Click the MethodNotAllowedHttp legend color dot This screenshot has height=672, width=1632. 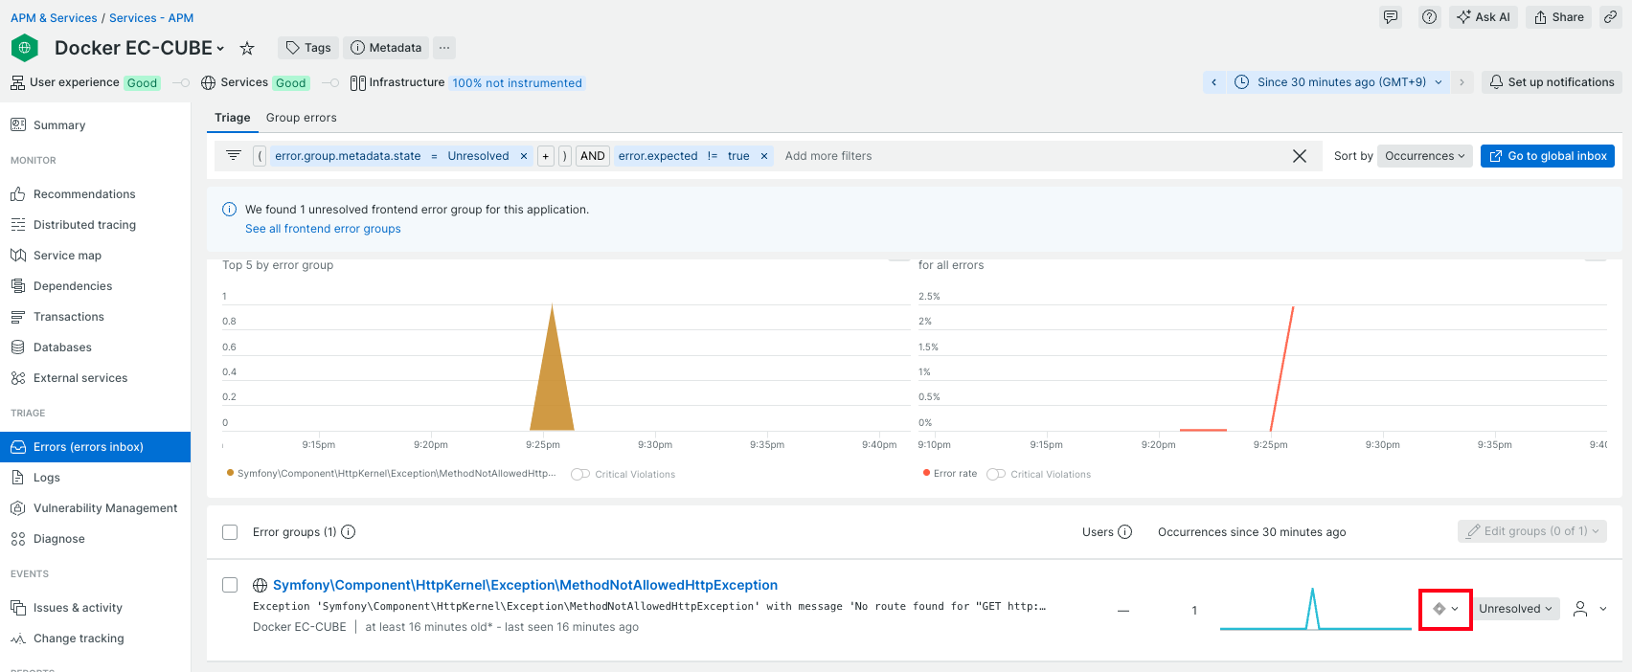tap(230, 473)
